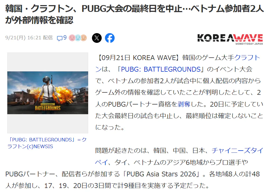
Task: Follow the 剥奪 keyword link
Action: click(184, 104)
